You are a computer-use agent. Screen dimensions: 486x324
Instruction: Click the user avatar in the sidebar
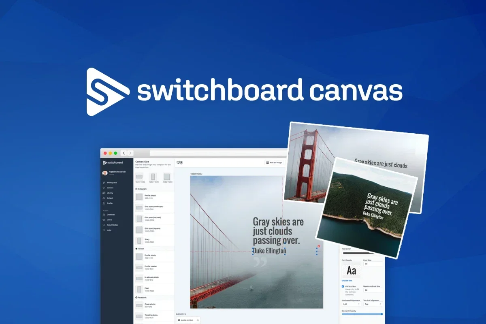point(105,173)
